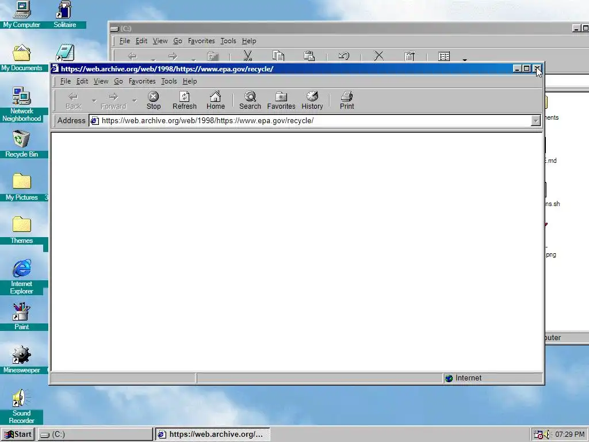Click the Views icon in the C: window
589x442 pixels.
[444, 56]
